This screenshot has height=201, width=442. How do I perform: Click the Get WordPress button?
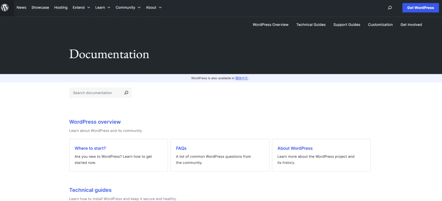tap(420, 8)
